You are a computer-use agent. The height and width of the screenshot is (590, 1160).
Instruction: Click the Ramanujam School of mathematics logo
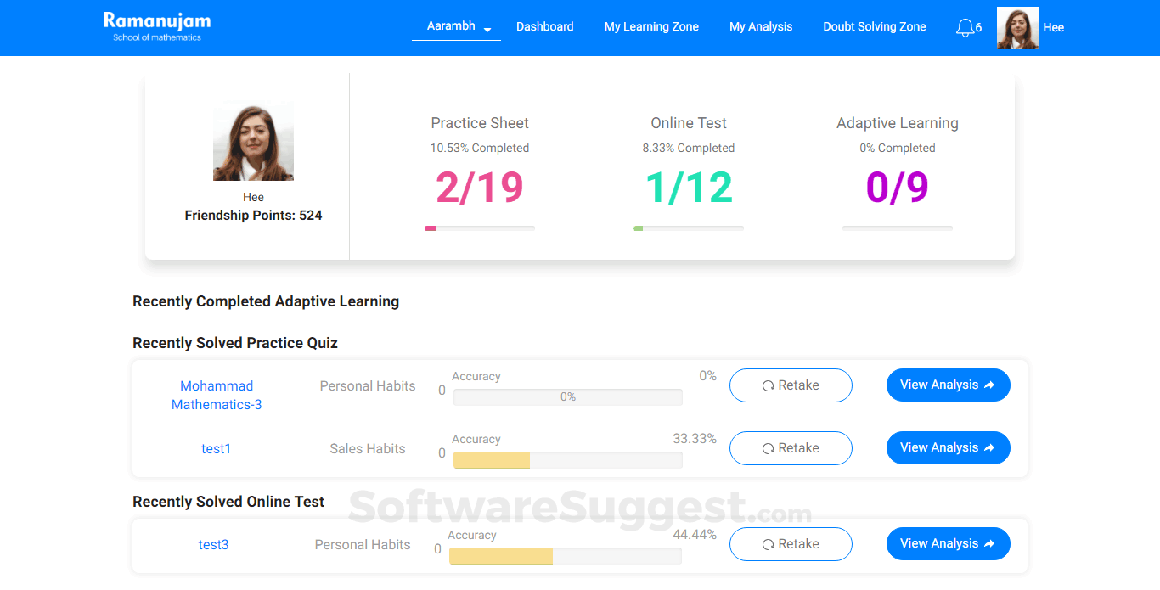click(x=157, y=26)
